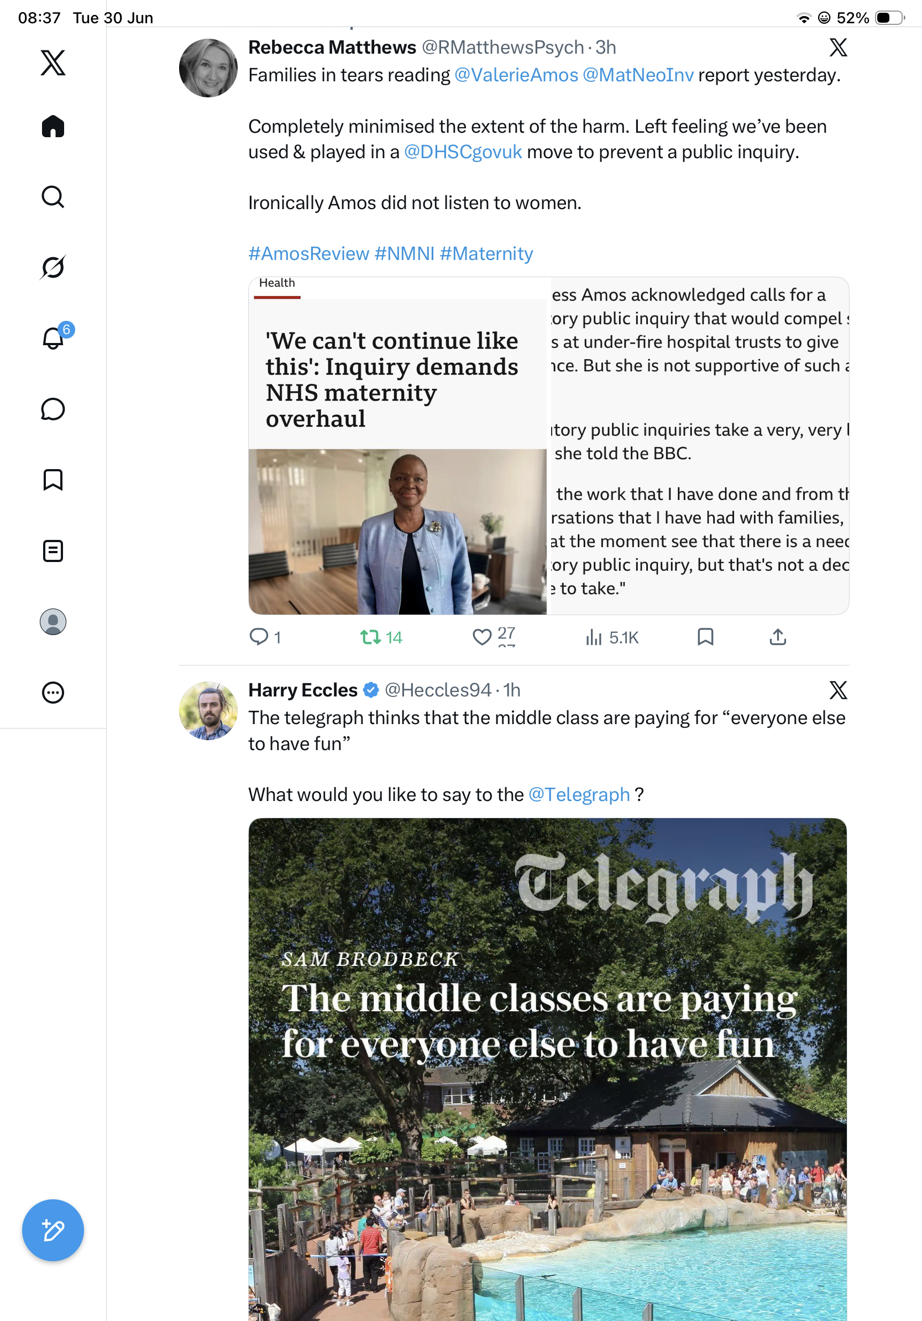This screenshot has height=1321, width=922.
Task: Open the Chat bubble icon in sidebar
Action: (x=53, y=409)
